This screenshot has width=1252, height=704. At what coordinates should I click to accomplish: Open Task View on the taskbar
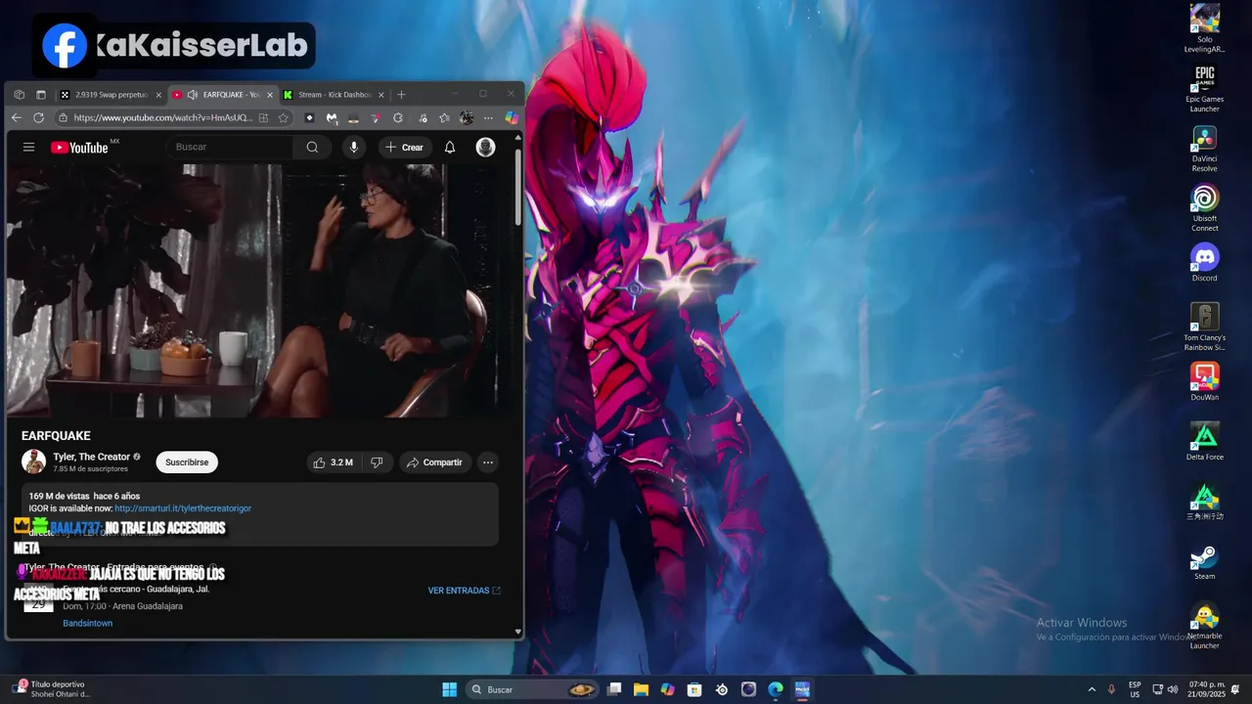[614, 689]
